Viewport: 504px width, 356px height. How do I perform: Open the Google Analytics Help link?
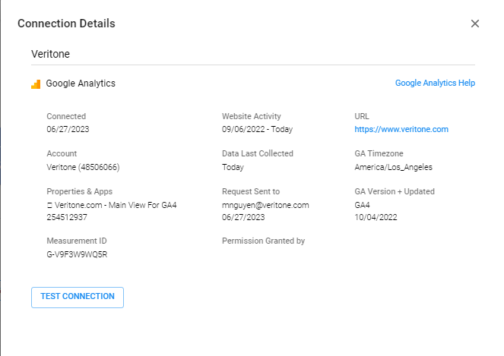pos(435,83)
